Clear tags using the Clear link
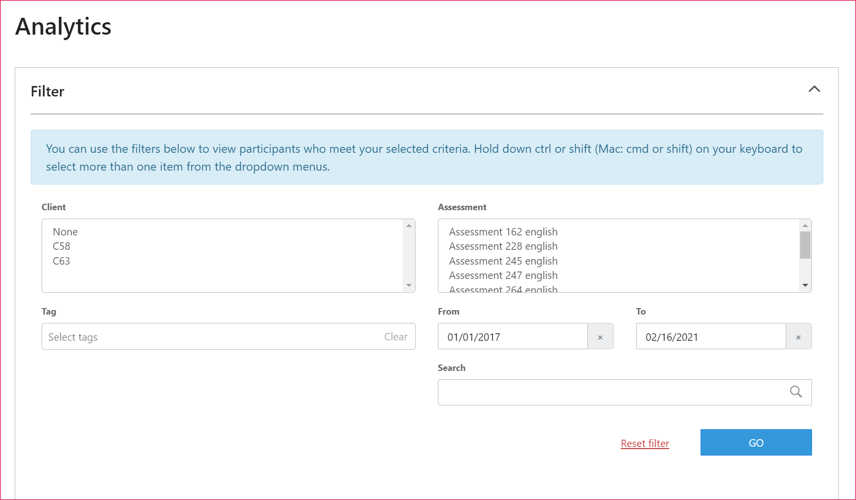The height and width of the screenshot is (500, 856). (x=395, y=336)
